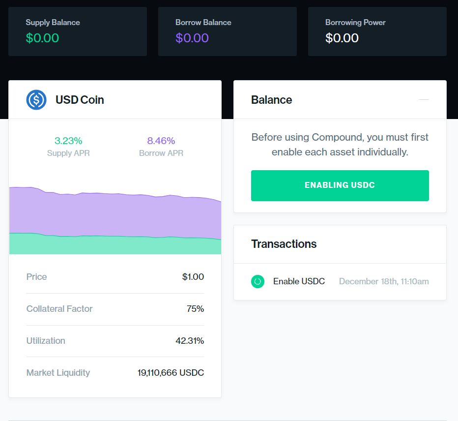Viewport: 458px width, 421px height.
Task: Click the dollar symbol inside the USDC icon
Action: coord(36,100)
